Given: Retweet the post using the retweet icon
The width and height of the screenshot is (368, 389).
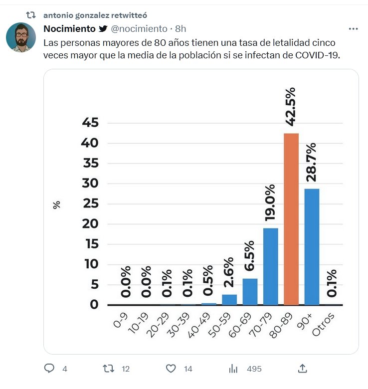Looking at the screenshot, I should click(108, 369).
